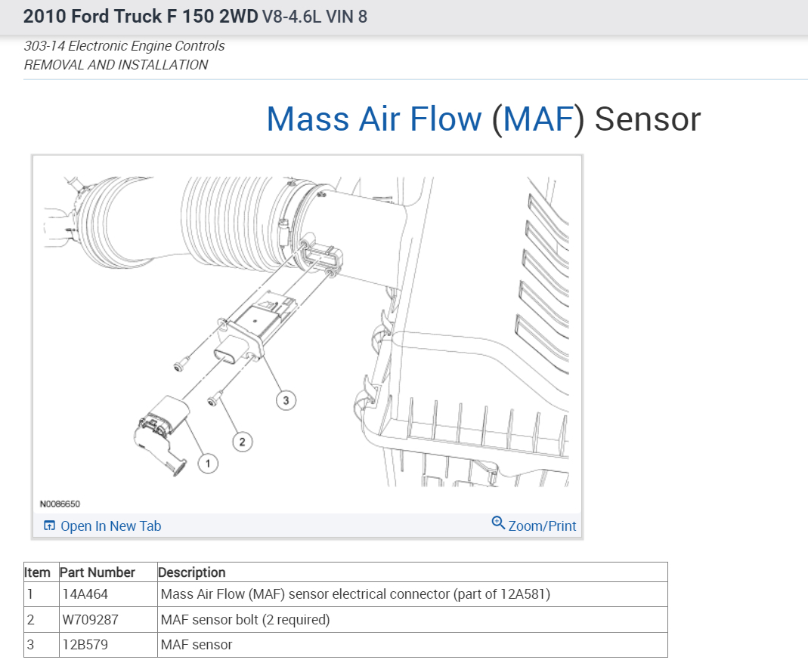Viewport: 808px width, 672px height.
Task: Click the diagram reference code N0086650
Action: pos(60,504)
